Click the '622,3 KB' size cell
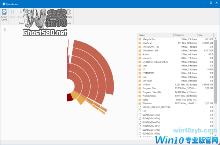Screen dimensions: 220x145 pos(208,51)
